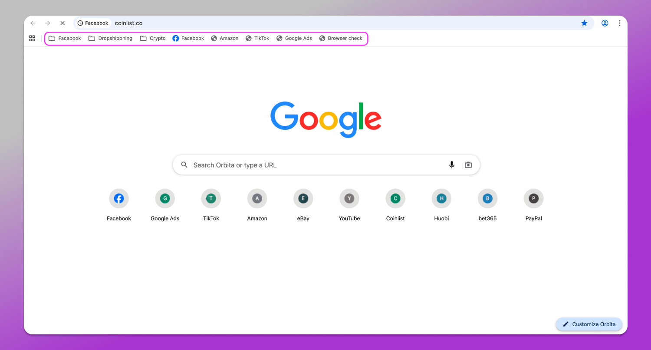Image resolution: width=651 pixels, height=350 pixels.
Task: Open the YouTube shortcut tile
Action: 349,205
